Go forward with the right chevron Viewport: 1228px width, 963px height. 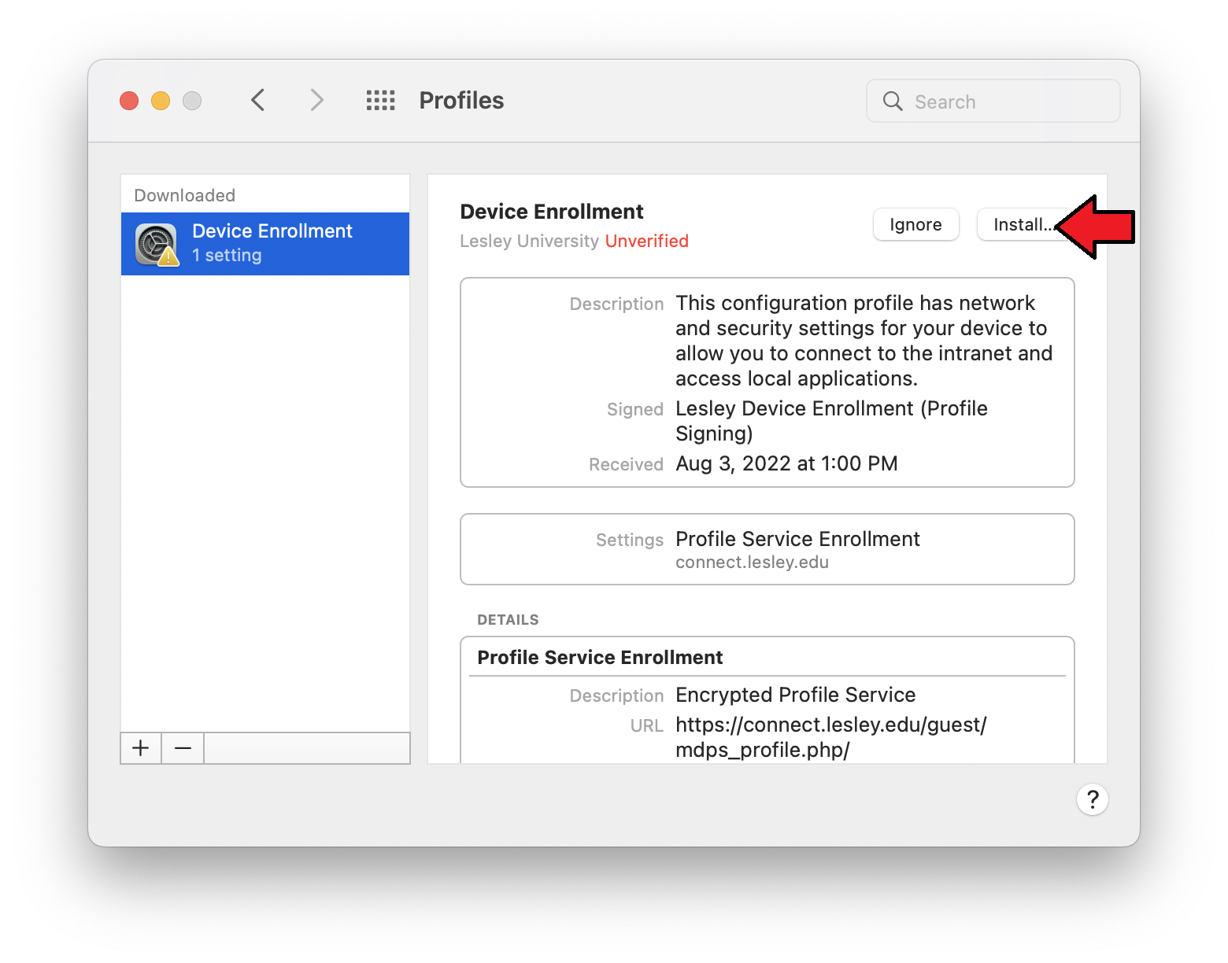316,100
